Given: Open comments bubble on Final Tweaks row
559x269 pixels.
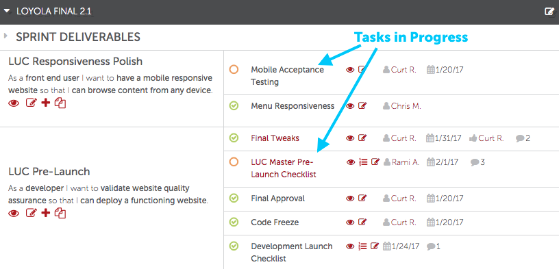Looking at the screenshot, I should [520, 138].
